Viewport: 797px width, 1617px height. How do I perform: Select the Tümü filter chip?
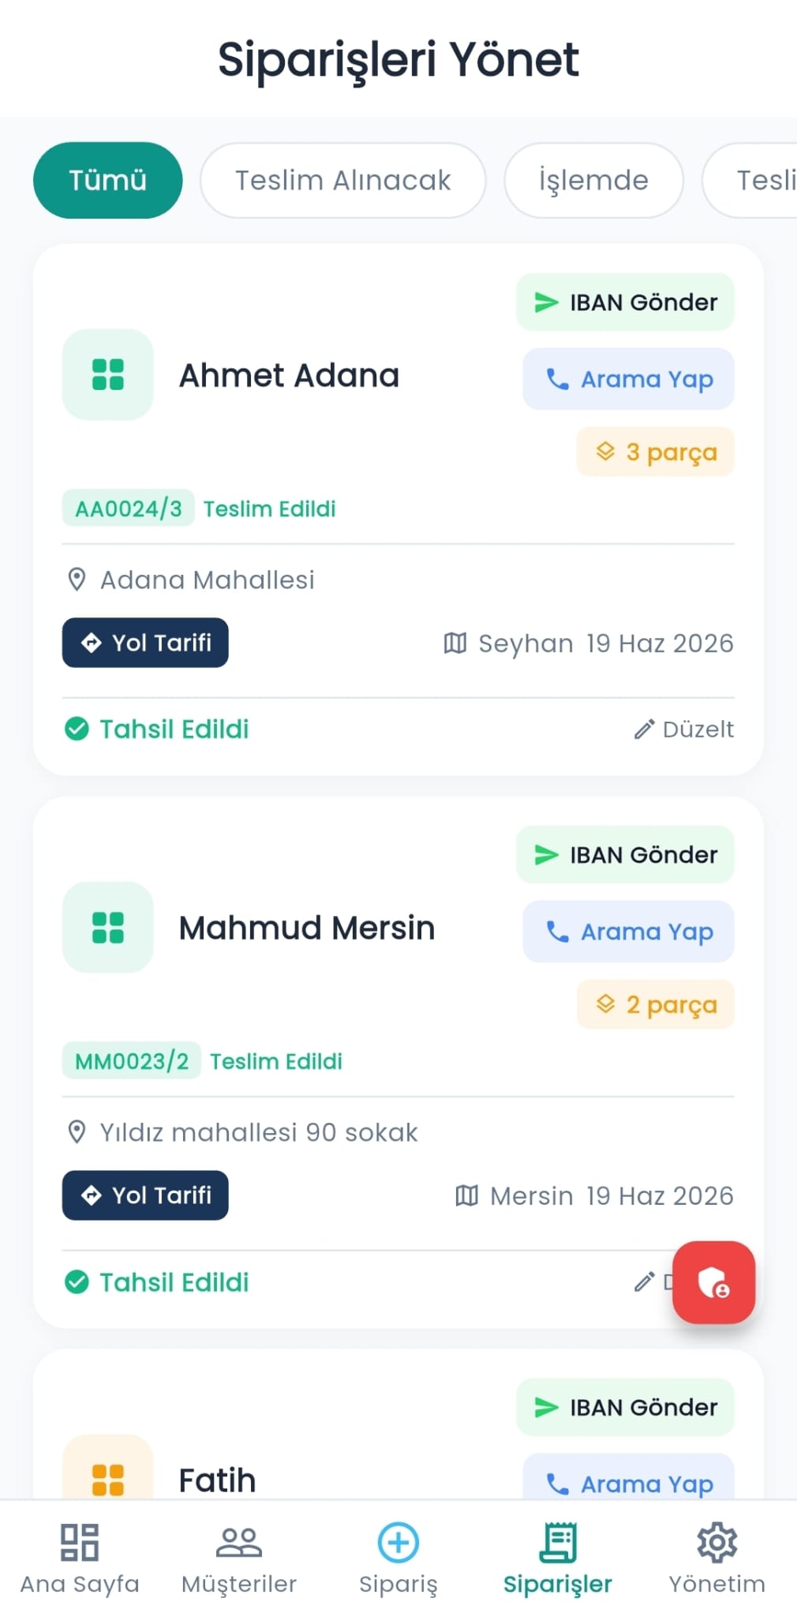107,180
